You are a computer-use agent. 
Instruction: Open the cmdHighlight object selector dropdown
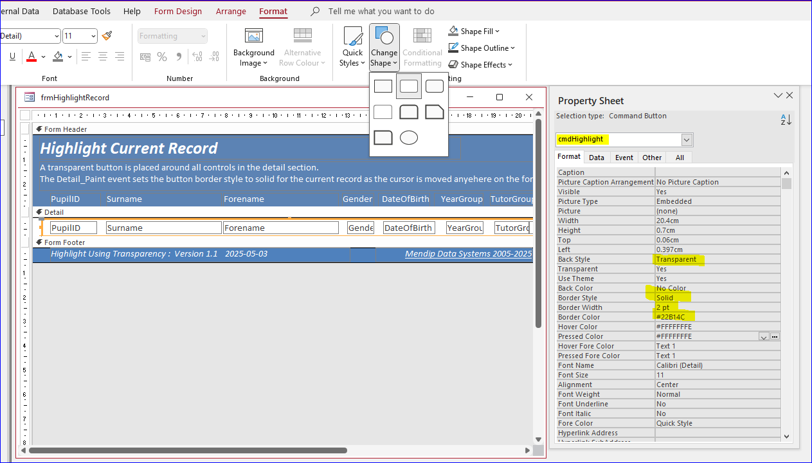pos(687,140)
